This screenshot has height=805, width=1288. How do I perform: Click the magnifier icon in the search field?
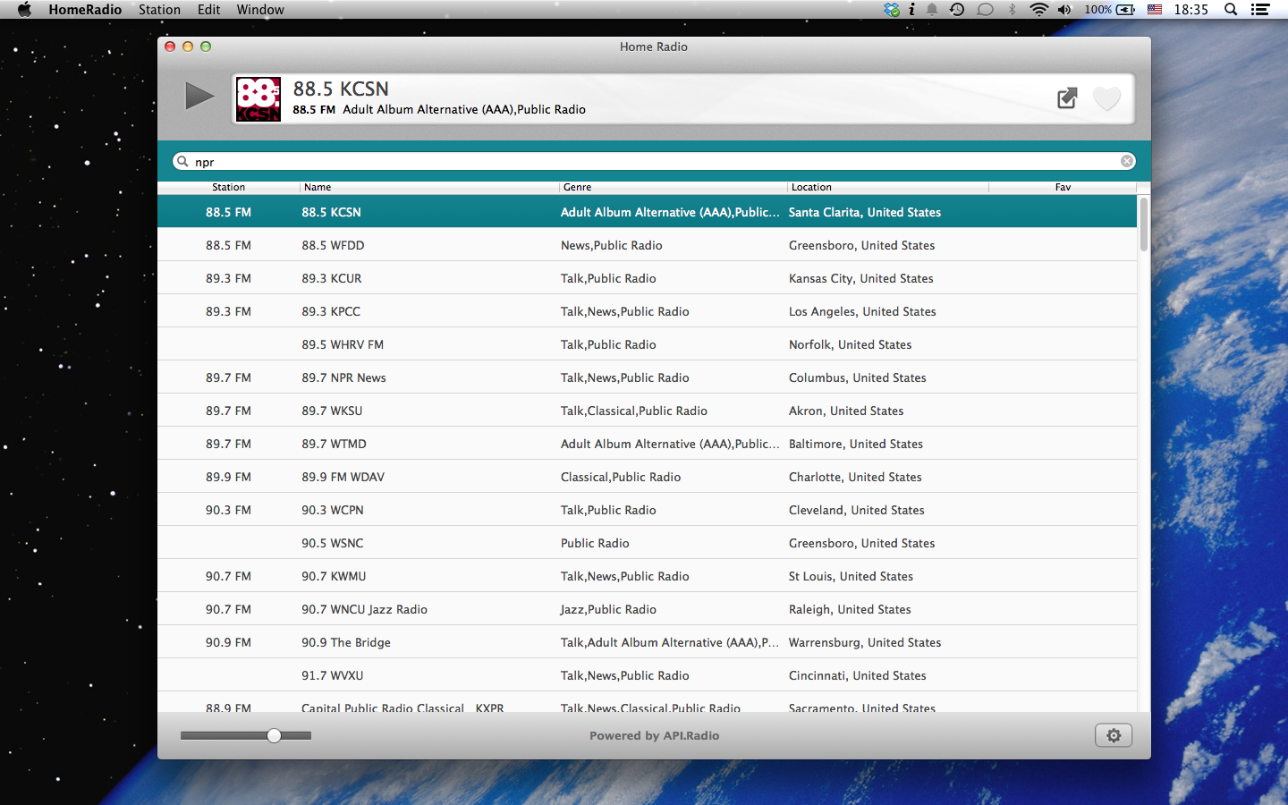point(182,161)
